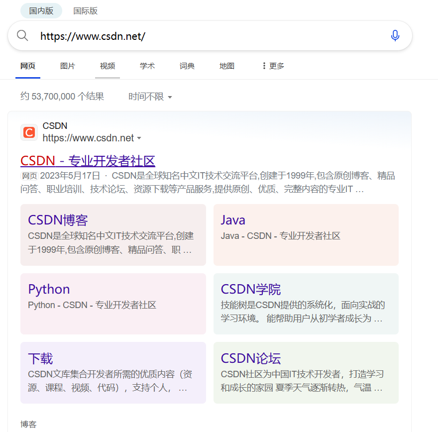Select the 图片 tab
This screenshot has width=438, height=432.
pos(68,66)
